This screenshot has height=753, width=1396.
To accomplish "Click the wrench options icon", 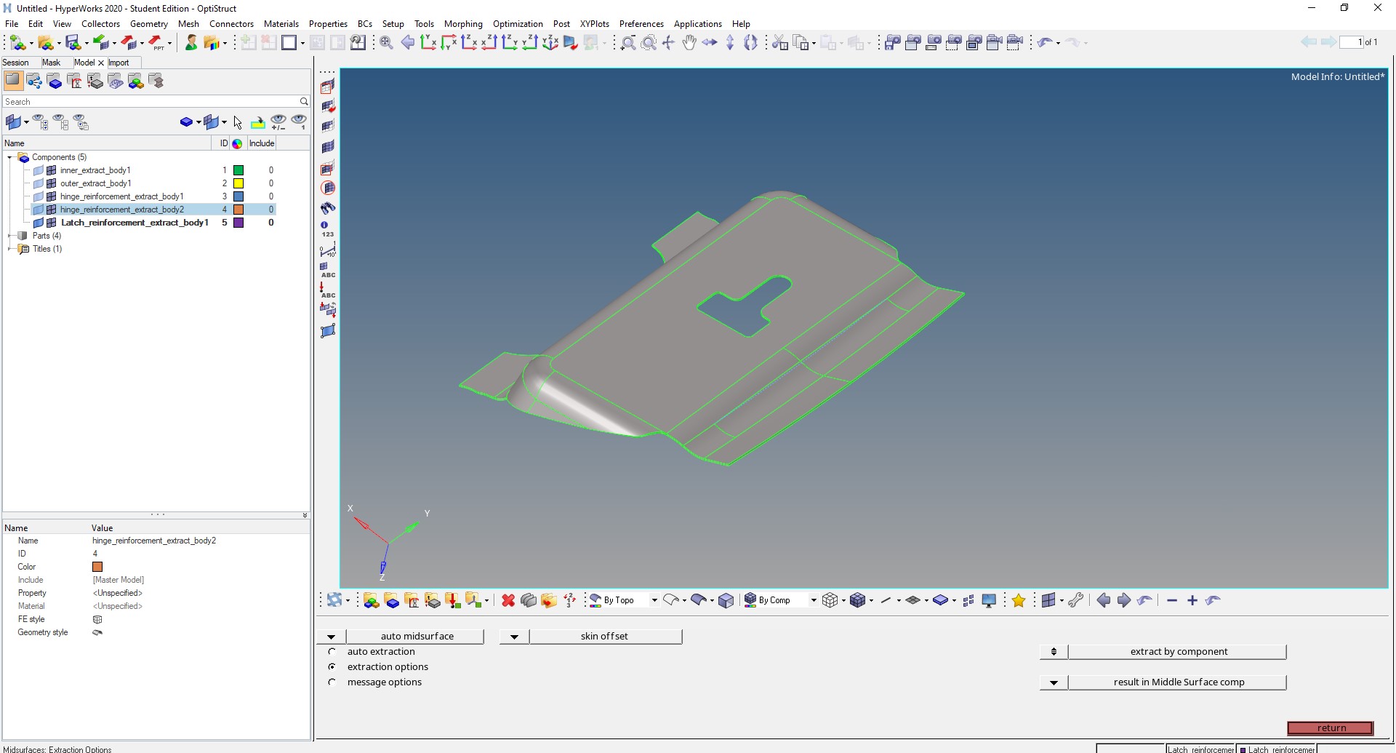I will coord(1076,600).
